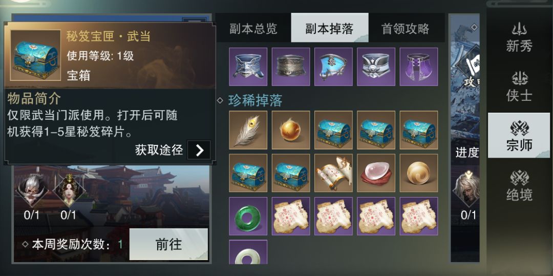Choose 侠士 difficulty level

point(519,87)
